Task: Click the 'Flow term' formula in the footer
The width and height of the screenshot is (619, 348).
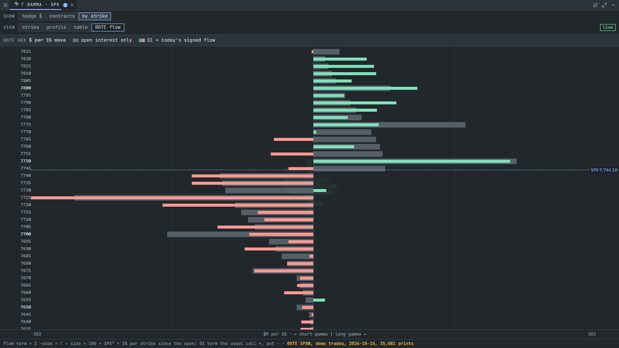Action: pyautogui.click(x=141, y=344)
